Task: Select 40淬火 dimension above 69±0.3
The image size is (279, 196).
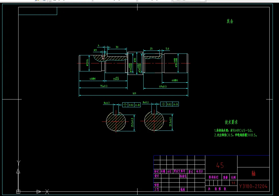Action: 175,80
